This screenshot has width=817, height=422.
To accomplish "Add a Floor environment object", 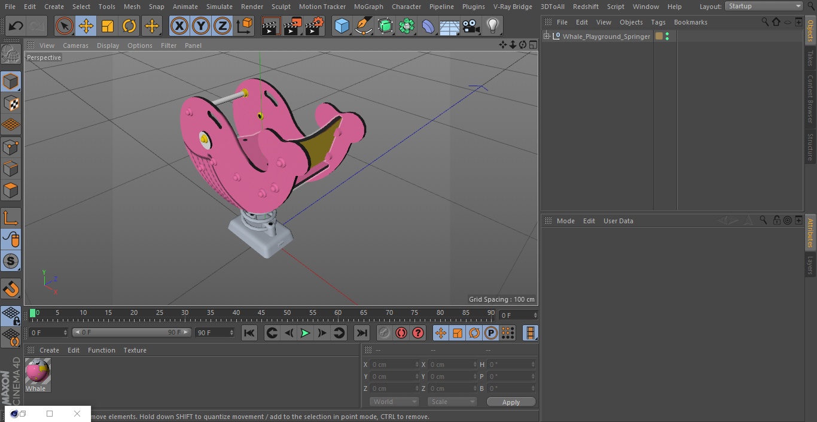I will pos(450,26).
